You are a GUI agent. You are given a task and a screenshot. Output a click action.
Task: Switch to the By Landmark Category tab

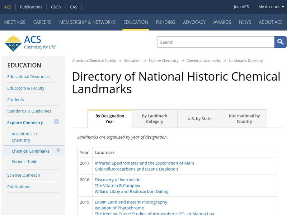tap(154, 118)
